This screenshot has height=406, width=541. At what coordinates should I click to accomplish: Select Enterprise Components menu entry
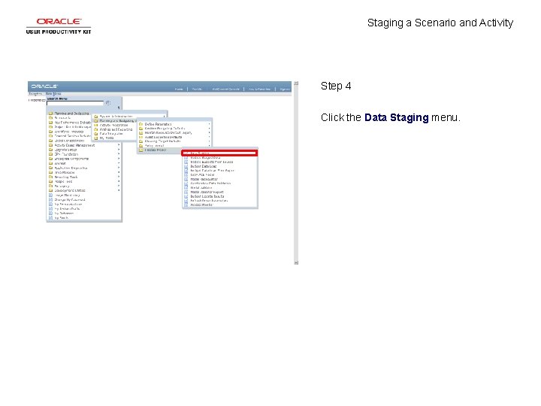click(x=71, y=159)
